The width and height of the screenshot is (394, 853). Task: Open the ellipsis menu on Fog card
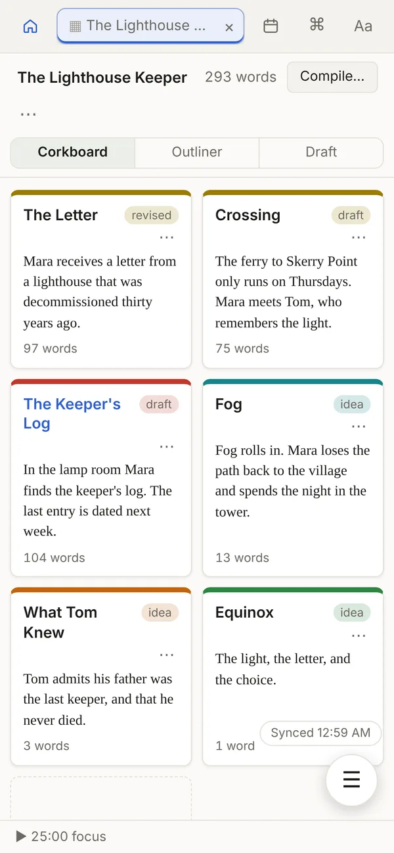pyautogui.click(x=359, y=426)
